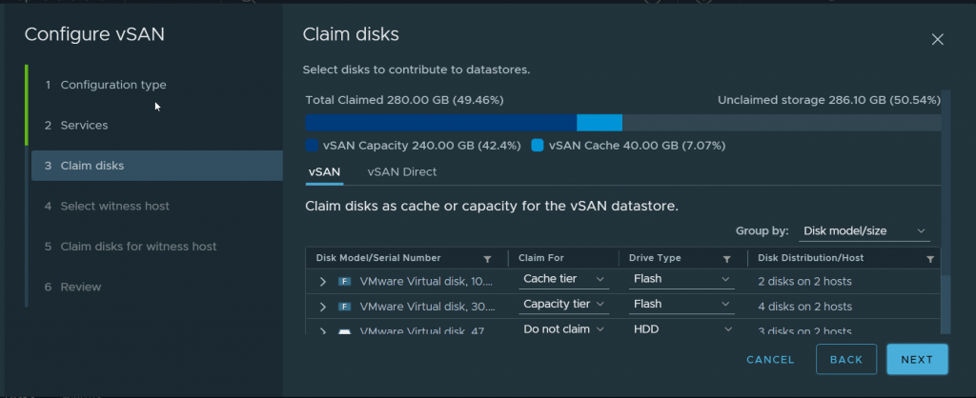Open the Capacity tier Claim For dropdown
This screenshot has height=398, width=976.
(x=563, y=304)
